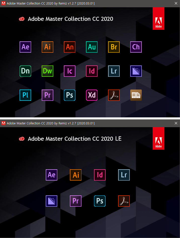Pick the Adobe XD icon

click(x=92, y=95)
